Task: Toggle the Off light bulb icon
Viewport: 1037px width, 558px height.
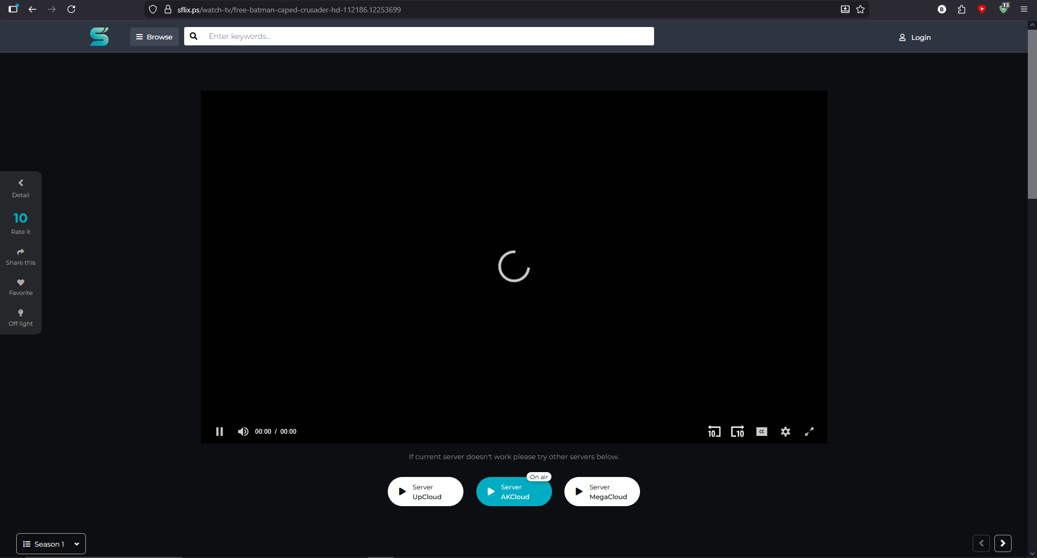Action: (x=20, y=313)
